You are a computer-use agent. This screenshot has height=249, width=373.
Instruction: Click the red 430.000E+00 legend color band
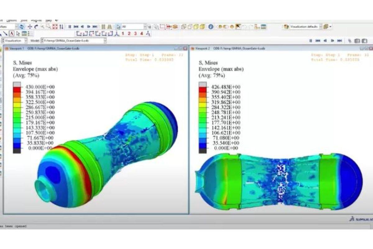coord(17,89)
